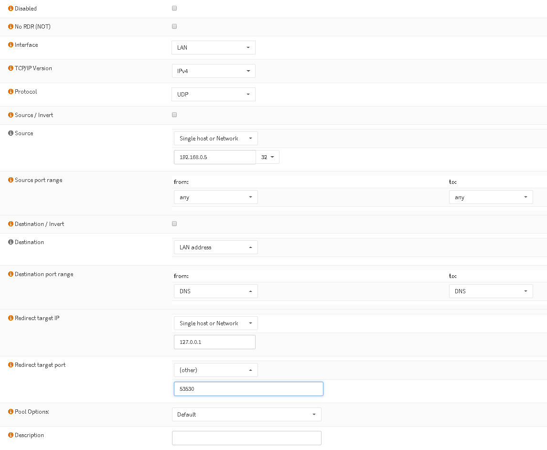Image resolution: width=547 pixels, height=450 pixels.
Task: Open the Protocol dropdown showing UDP
Action: point(214,94)
